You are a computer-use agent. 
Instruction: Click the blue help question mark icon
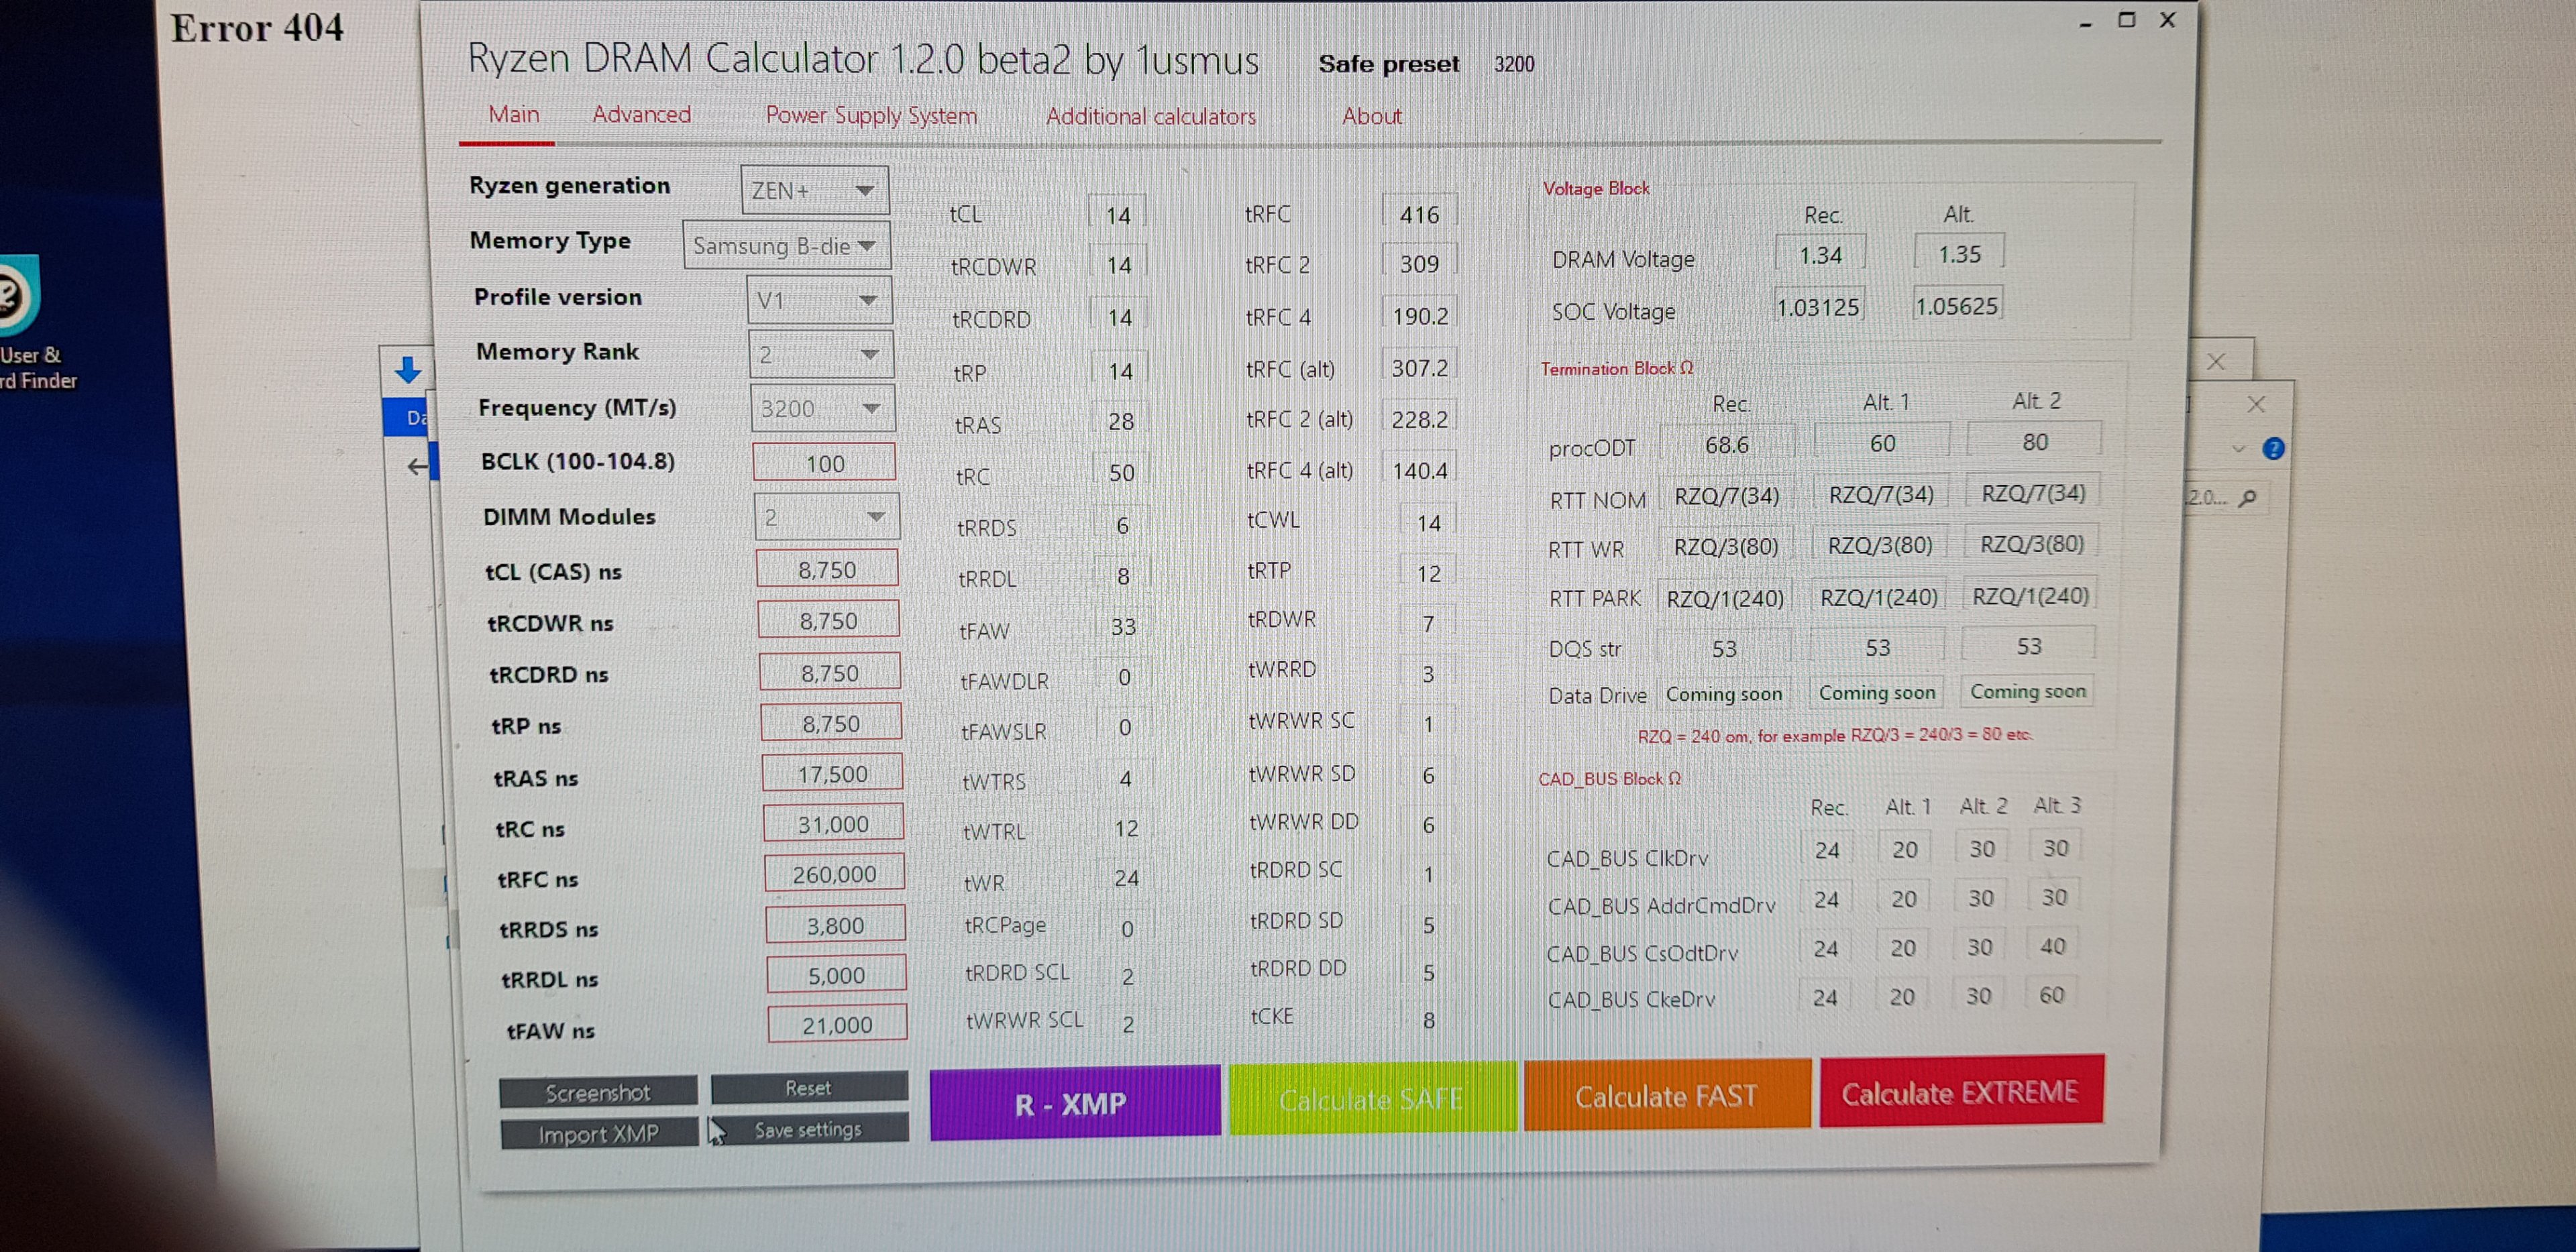click(2273, 449)
